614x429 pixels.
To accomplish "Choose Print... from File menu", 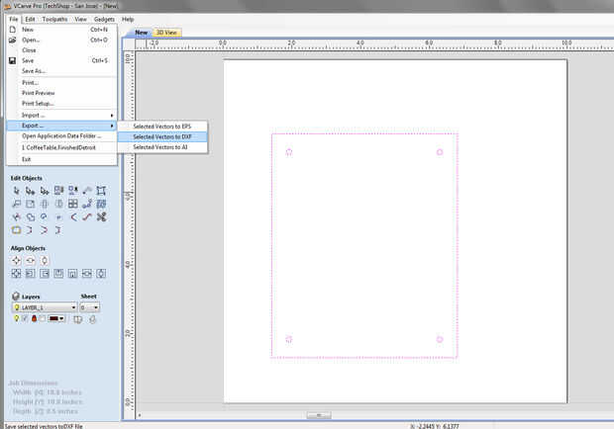I will [x=61, y=83].
